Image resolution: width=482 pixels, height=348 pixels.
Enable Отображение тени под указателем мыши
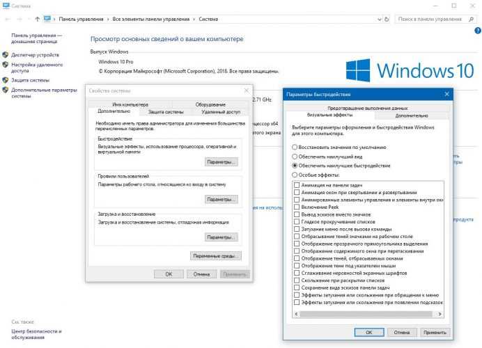297,265
